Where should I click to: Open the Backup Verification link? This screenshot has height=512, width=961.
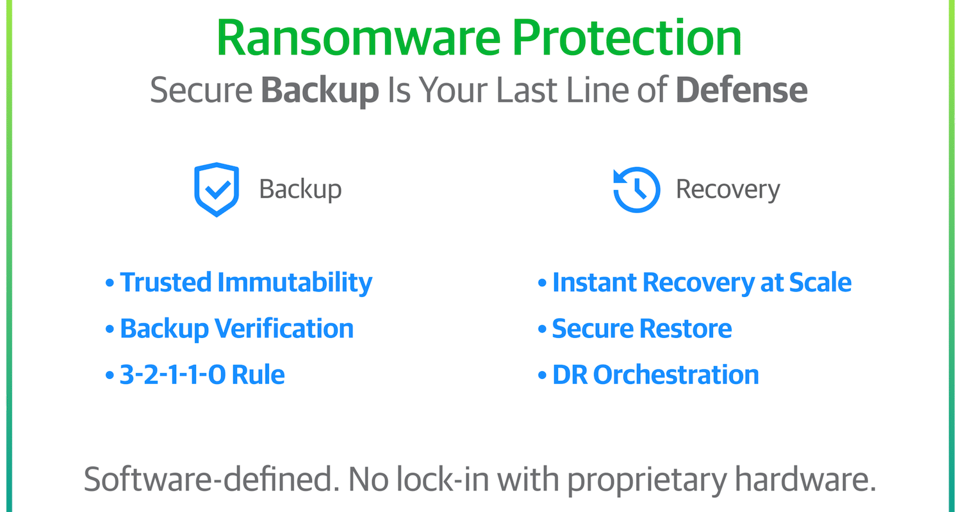237,328
